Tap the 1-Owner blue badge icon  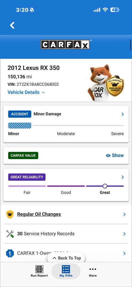[x=10, y=253]
